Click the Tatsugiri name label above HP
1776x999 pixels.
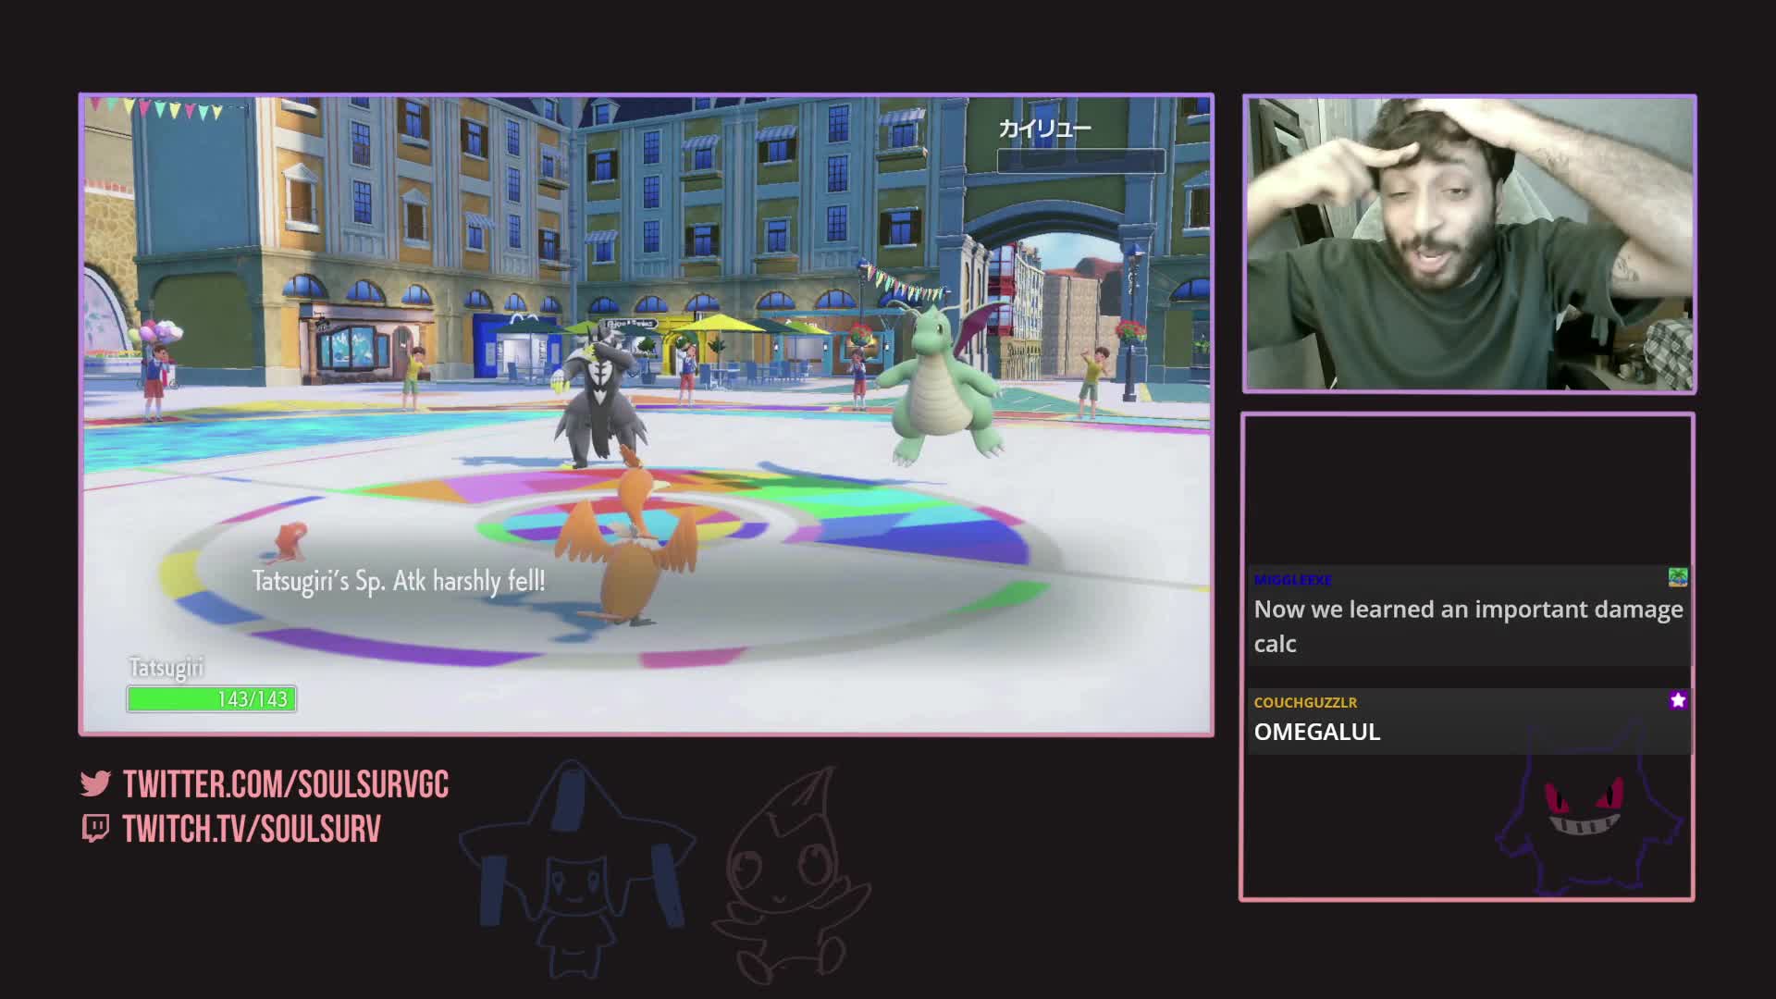coord(166,668)
